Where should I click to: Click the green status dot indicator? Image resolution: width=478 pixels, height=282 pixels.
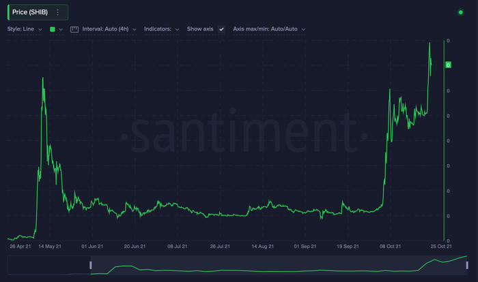[461, 12]
